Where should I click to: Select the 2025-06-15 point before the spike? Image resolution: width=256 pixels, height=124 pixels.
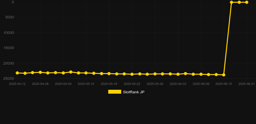(x=224, y=75)
